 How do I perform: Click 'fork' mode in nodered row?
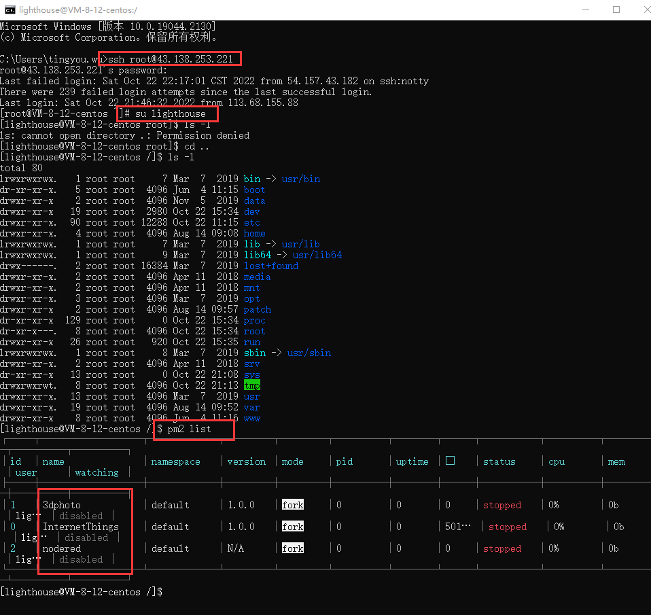pos(293,548)
